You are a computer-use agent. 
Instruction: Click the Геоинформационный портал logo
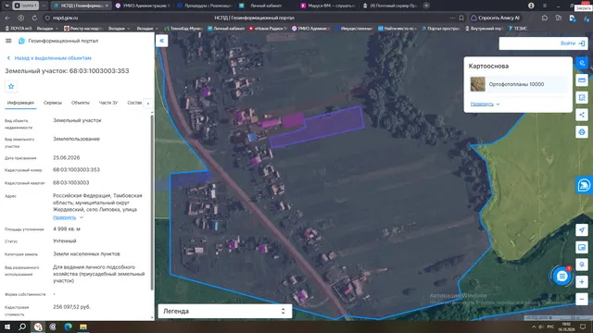21,41
